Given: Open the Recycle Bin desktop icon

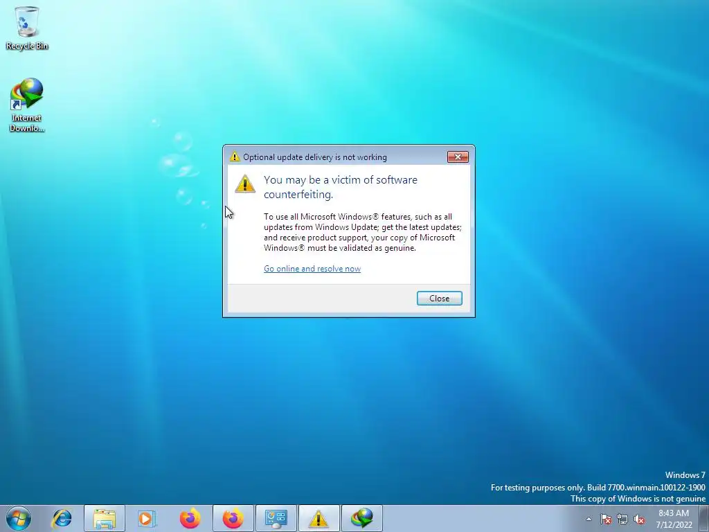Looking at the screenshot, I should tap(27, 28).
